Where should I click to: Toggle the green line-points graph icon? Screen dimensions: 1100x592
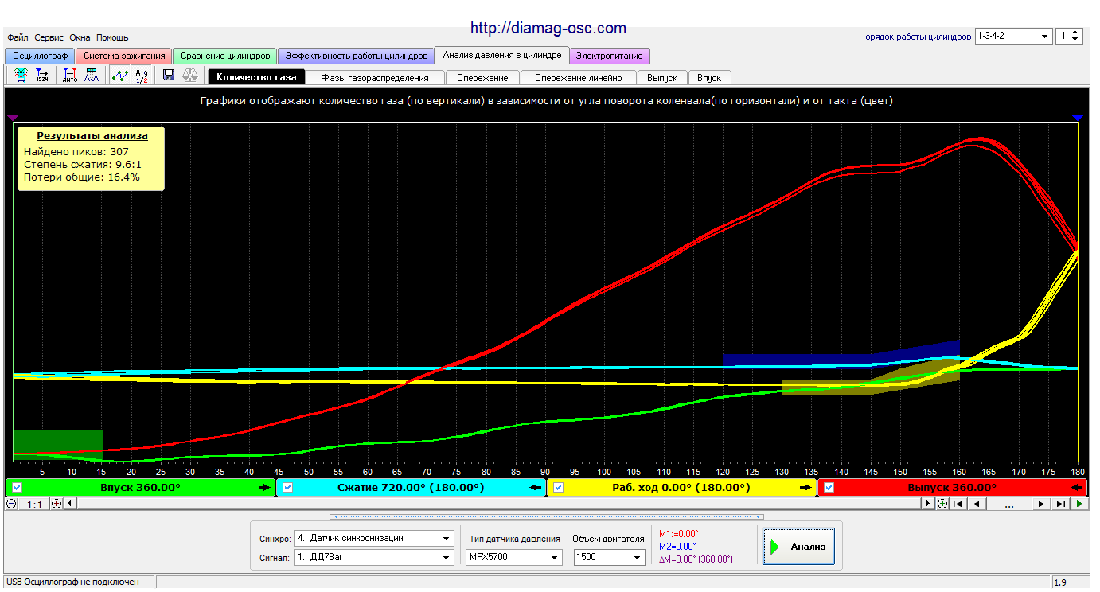(120, 76)
